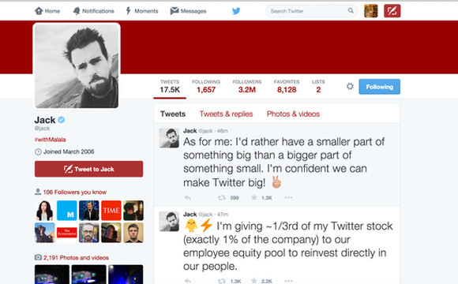Click the Twitter bird logo
Viewport: 458px width, 284px height.
[236, 11]
